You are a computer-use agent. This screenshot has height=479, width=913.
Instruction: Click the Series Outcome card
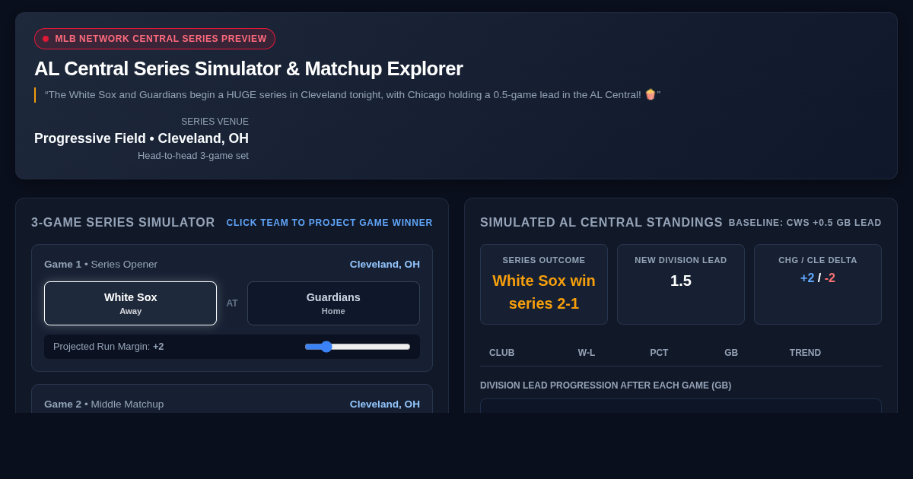click(x=544, y=284)
